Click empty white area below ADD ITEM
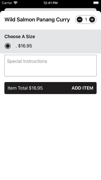This screenshot has height=180, width=101. pyautogui.click(x=50, y=136)
